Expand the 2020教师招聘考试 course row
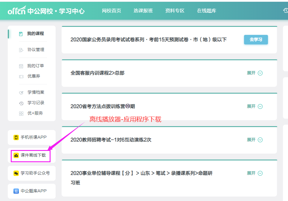This screenshot has height=201, width=288. [255, 140]
